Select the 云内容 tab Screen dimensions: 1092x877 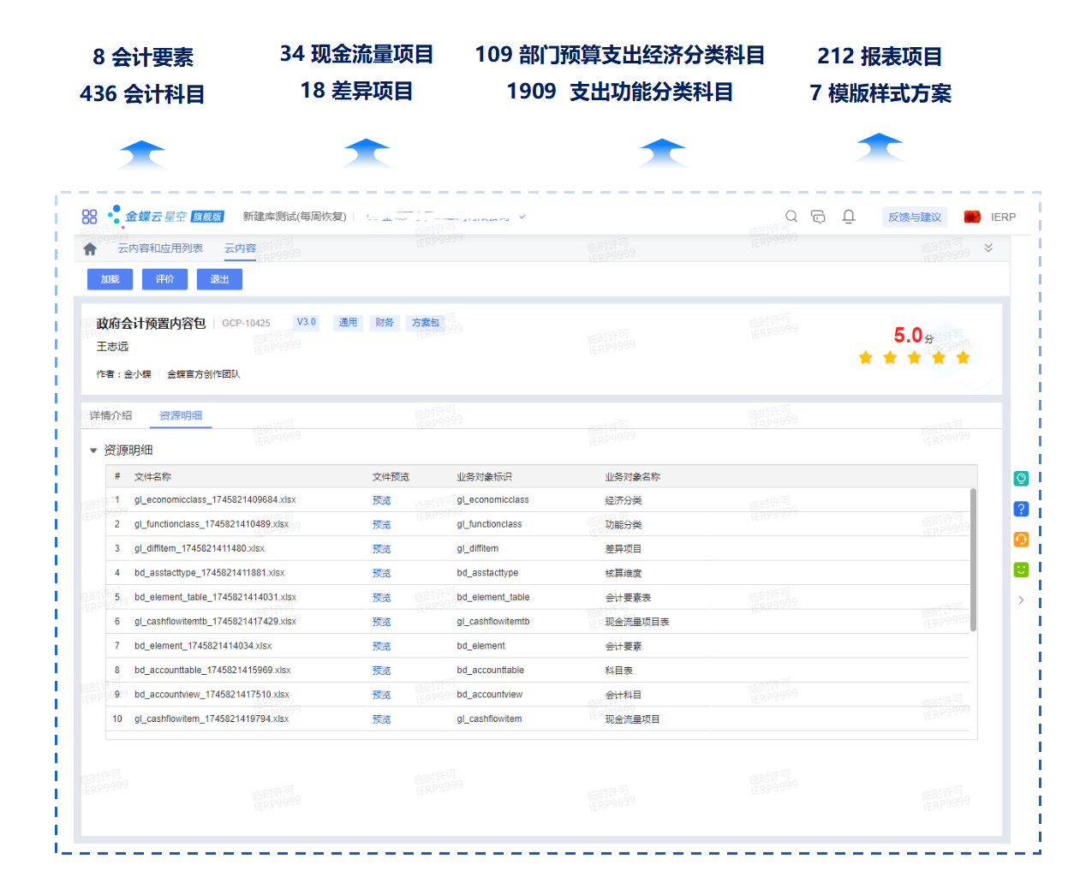pyautogui.click(x=241, y=248)
